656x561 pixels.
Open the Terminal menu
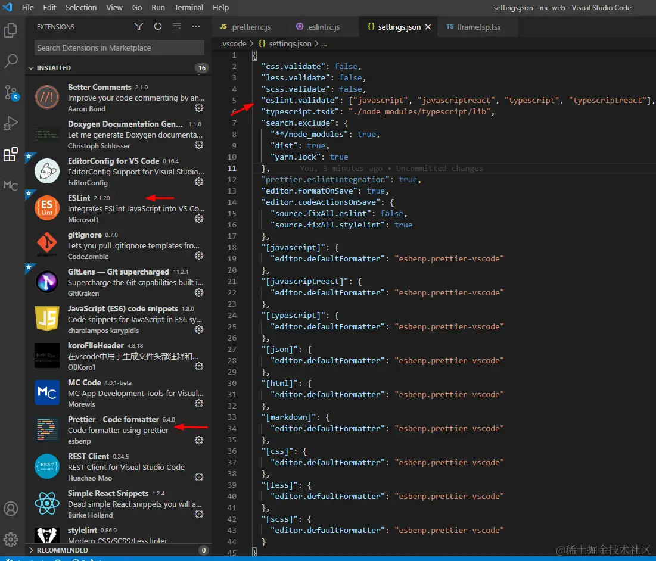(189, 8)
